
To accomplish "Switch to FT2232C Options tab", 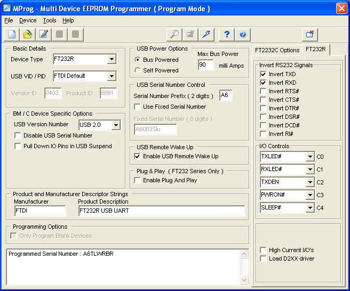I will 277,50.
